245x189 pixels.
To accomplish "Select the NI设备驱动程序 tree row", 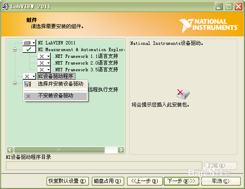I will [x=56, y=76].
